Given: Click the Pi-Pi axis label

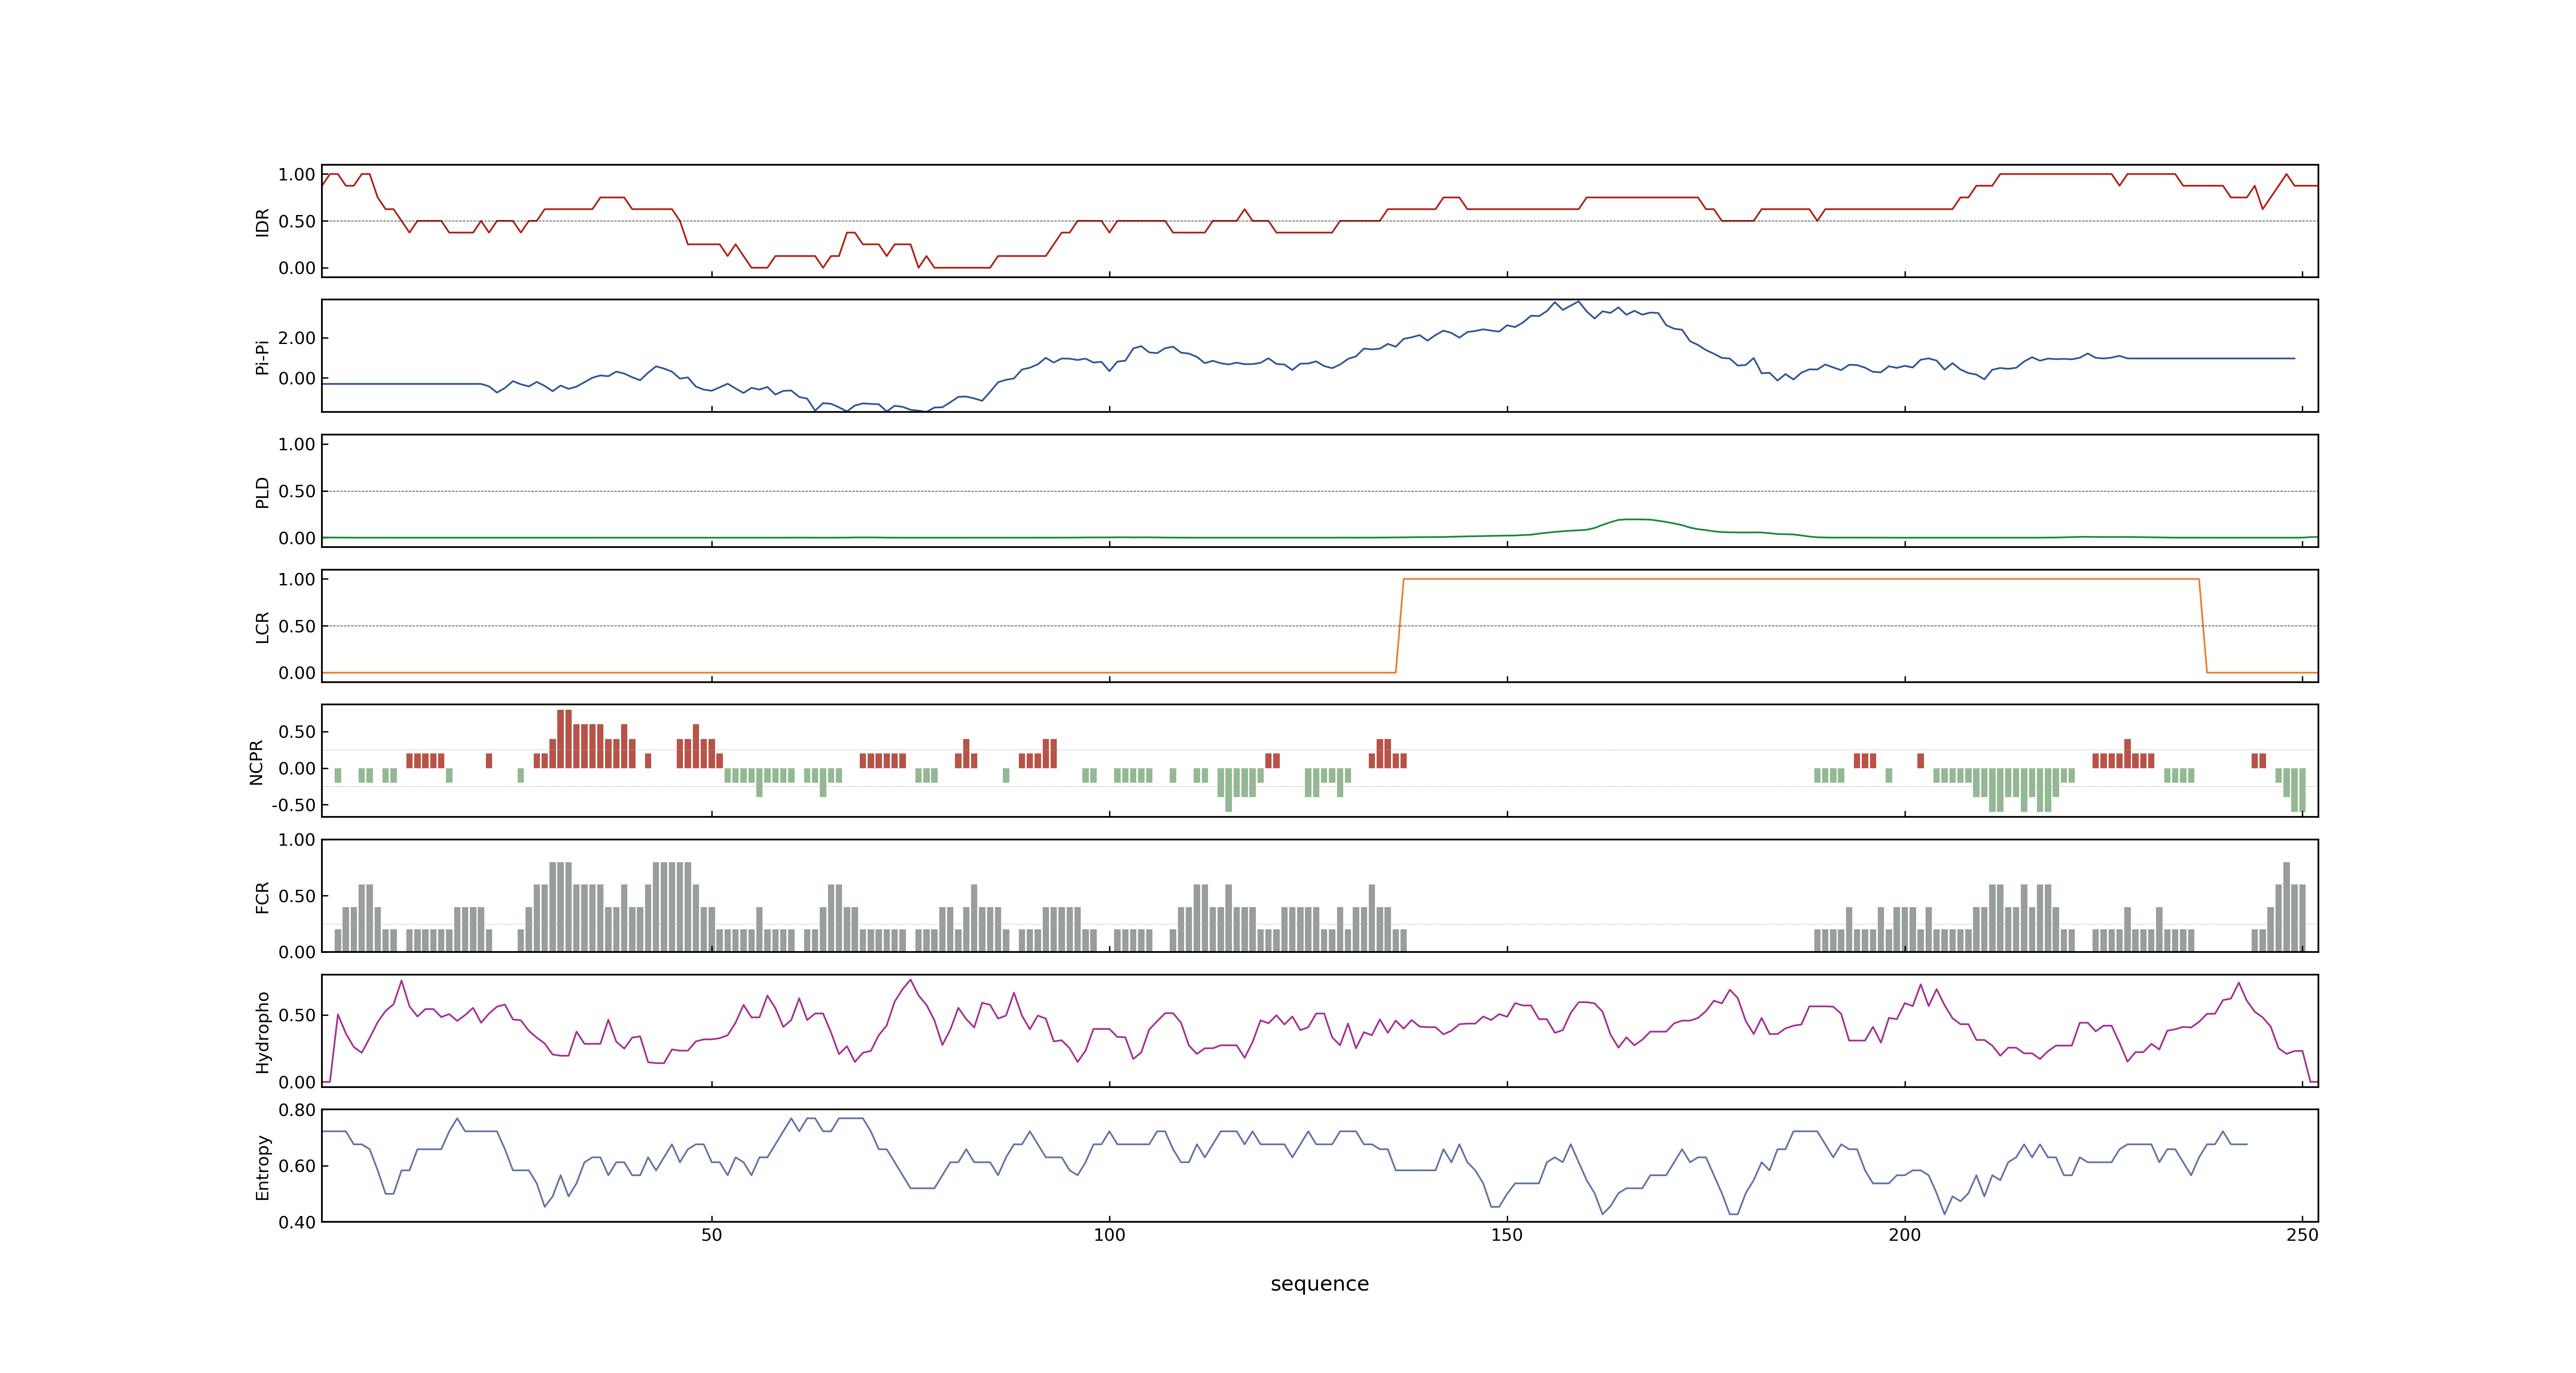Looking at the screenshot, I should [262, 357].
